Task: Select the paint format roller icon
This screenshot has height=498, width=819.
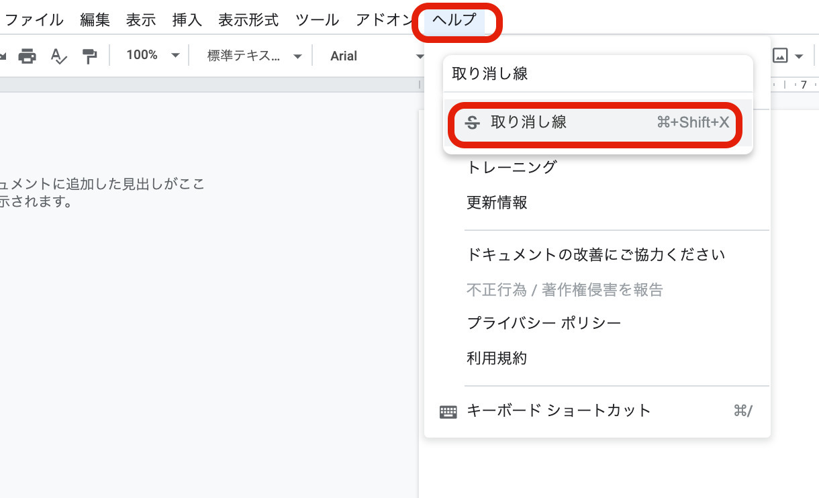Action: point(89,56)
